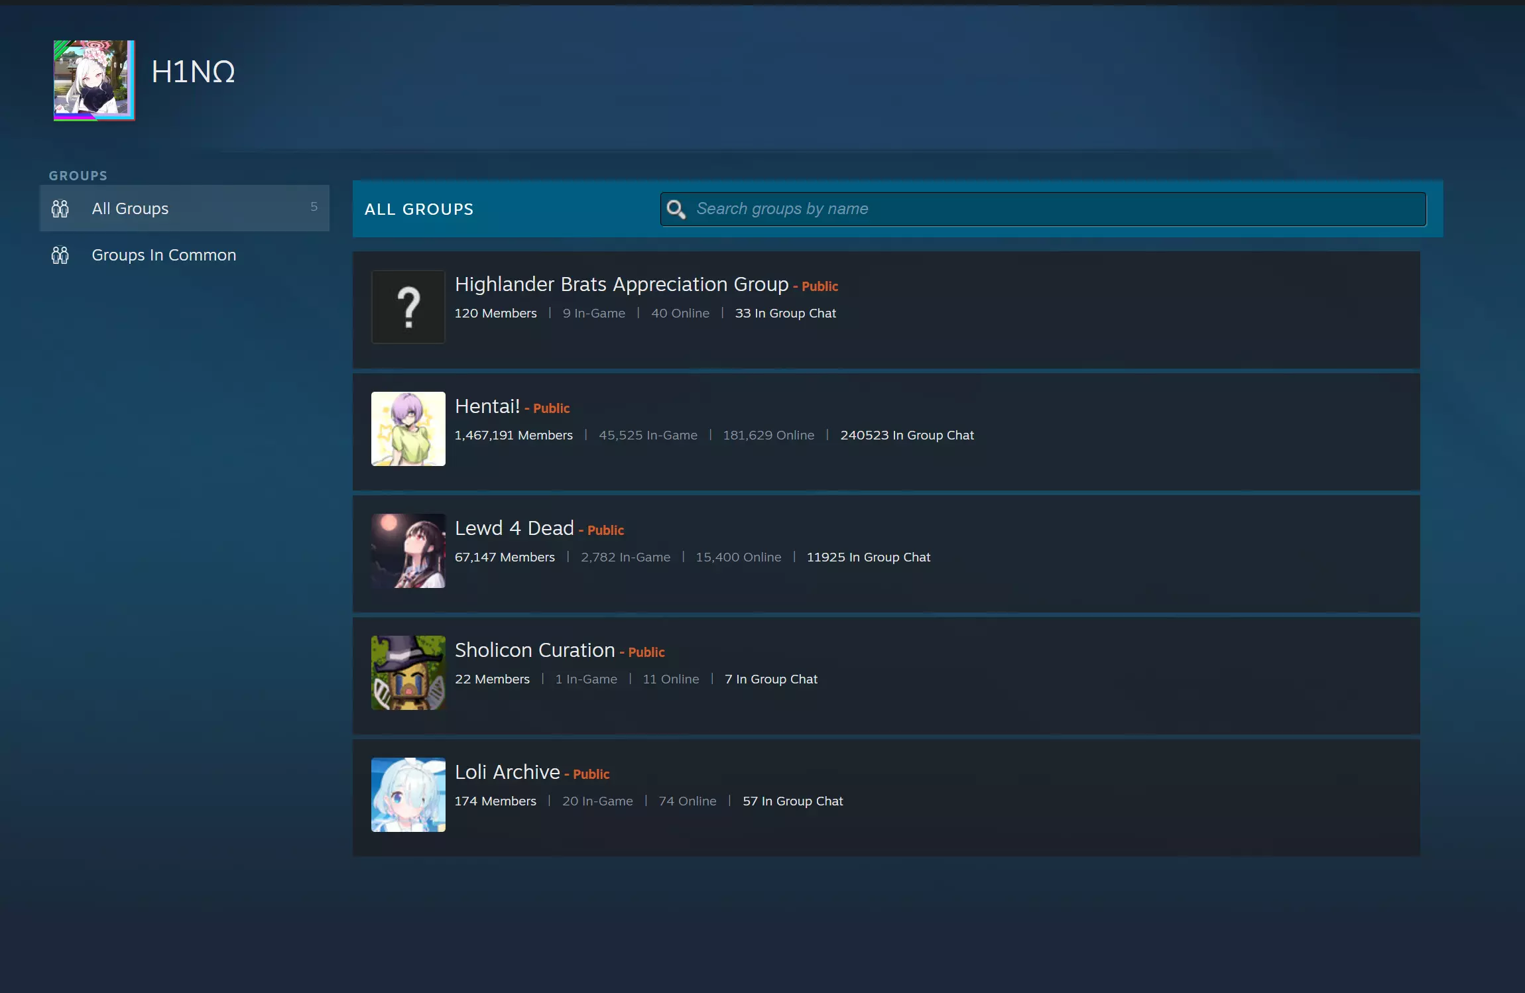The height and width of the screenshot is (993, 1525).
Task: View the 120 Members list
Action: tap(496, 313)
